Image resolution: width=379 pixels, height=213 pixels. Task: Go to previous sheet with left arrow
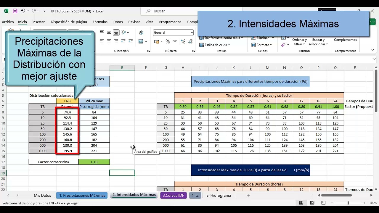[8, 195]
